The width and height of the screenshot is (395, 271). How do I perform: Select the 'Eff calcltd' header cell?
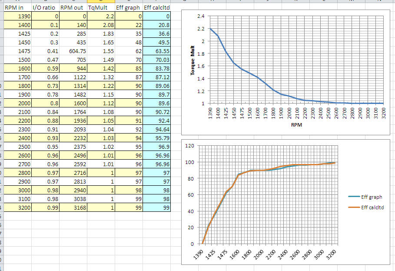pyautogui.click(x=157, y=7)
